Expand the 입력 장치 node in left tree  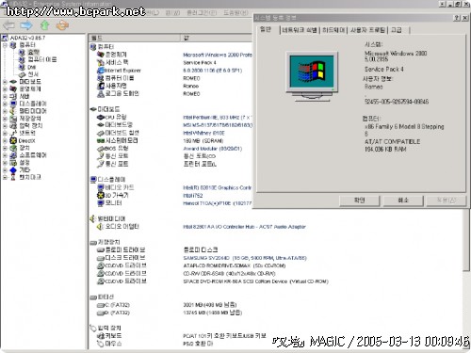coord(5,126)
